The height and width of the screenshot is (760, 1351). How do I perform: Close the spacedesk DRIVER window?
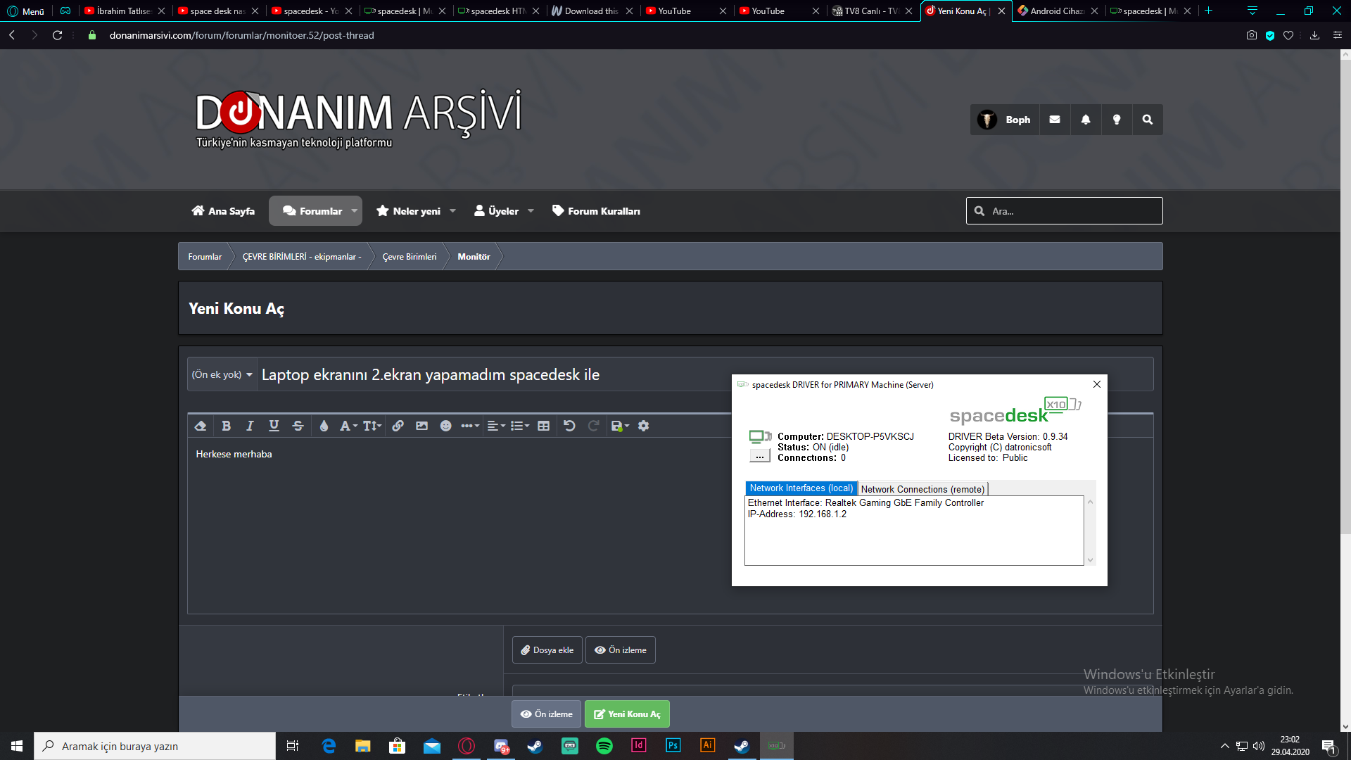click(x=1096, y=384)
